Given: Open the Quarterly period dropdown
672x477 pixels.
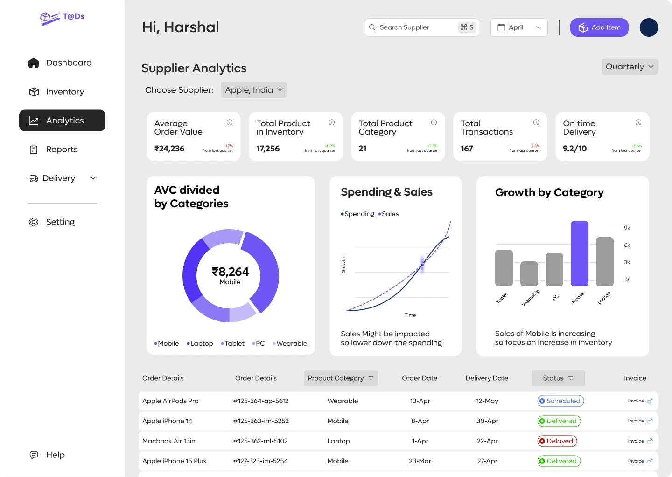Looking at the screenshot, I should tap(630, 67).
